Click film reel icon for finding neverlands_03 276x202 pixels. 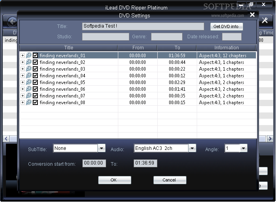click(x=29, y=69)
